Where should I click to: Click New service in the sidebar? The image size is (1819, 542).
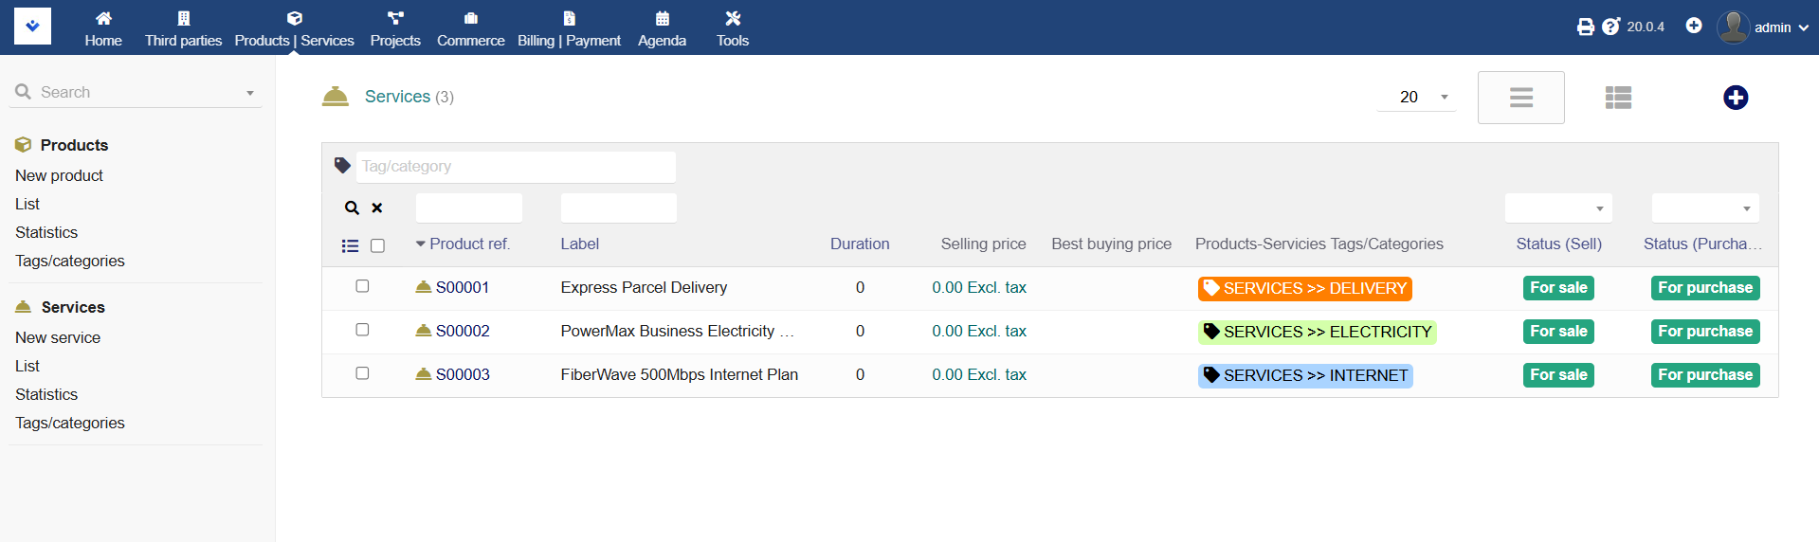coord(58,337)
